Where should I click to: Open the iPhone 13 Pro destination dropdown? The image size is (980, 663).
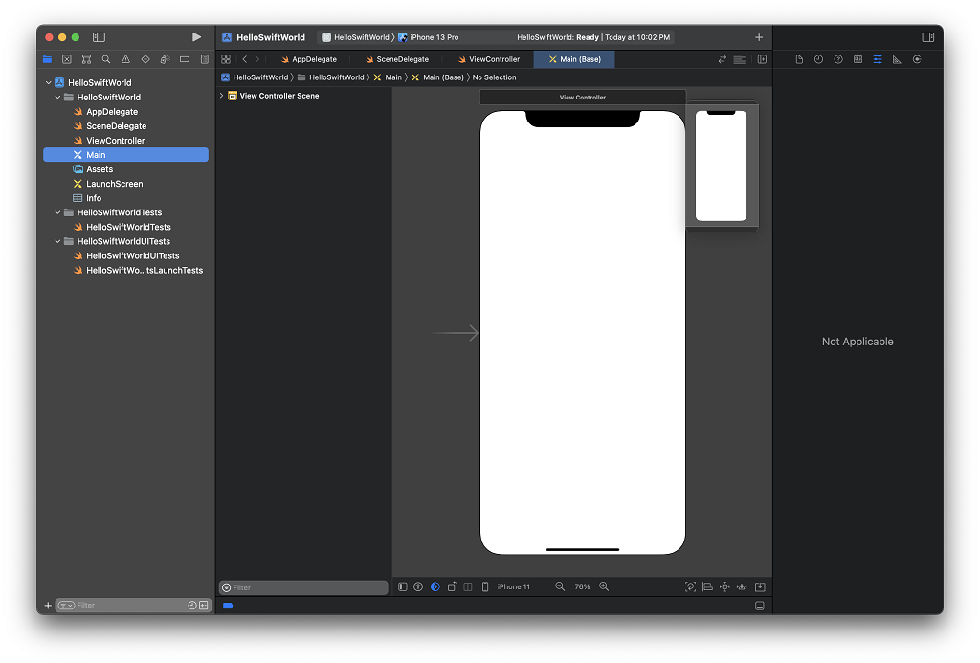(434, 37)
